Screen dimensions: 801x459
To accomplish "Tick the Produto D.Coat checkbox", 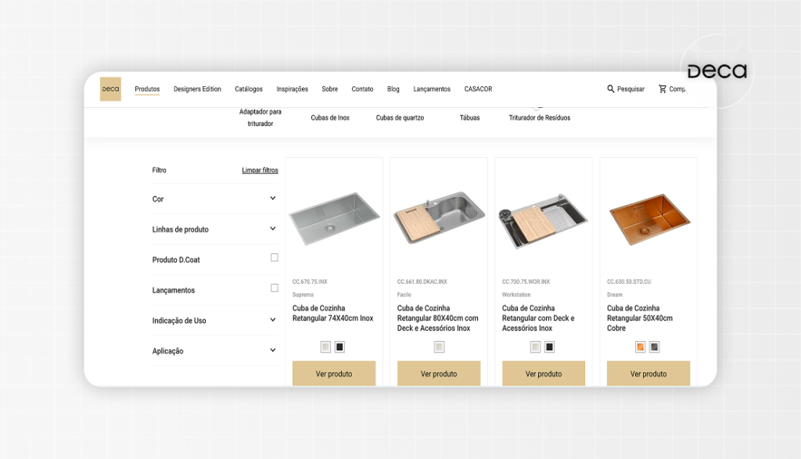I will (275, 258).
